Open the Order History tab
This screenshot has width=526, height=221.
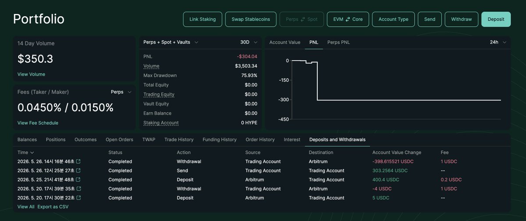tap(260, 140)
